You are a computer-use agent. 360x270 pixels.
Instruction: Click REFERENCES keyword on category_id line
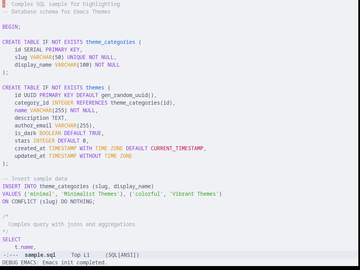pos(92,103)
